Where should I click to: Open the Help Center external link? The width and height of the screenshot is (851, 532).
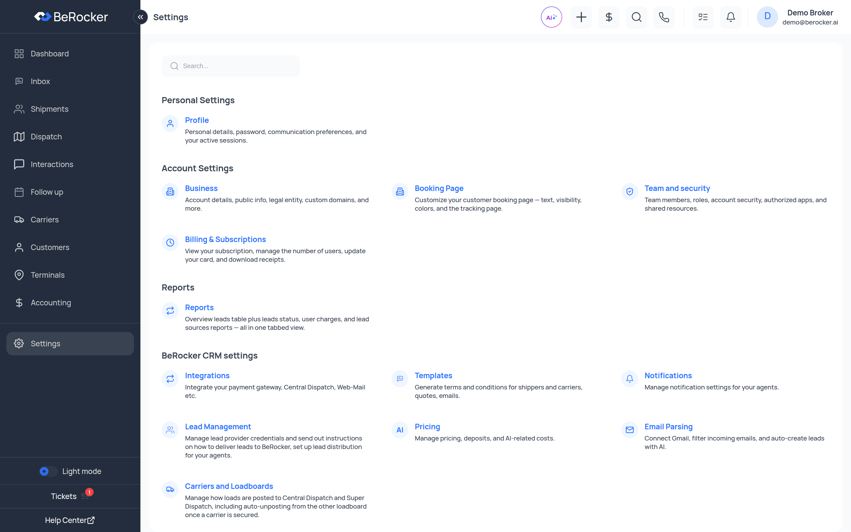(x=70, y=520)
